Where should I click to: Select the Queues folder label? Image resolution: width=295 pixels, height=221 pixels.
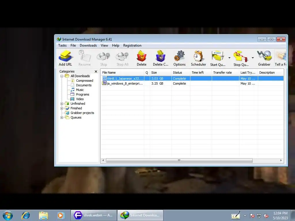pos(76,117)
